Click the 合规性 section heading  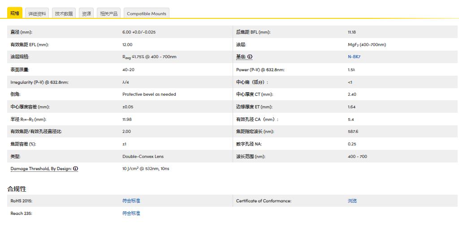pos(17,189)
